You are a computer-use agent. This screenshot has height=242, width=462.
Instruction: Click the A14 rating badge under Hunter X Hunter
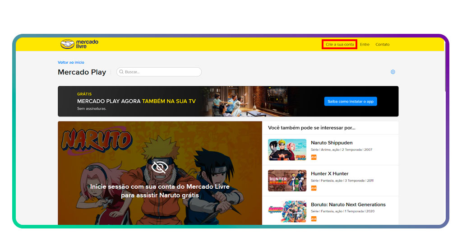pyautogui.click(x=314, y=188)
